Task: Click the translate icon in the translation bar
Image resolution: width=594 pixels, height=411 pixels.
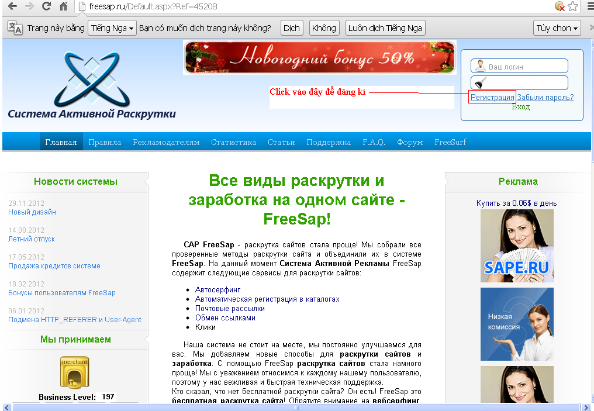Action: 15,27
